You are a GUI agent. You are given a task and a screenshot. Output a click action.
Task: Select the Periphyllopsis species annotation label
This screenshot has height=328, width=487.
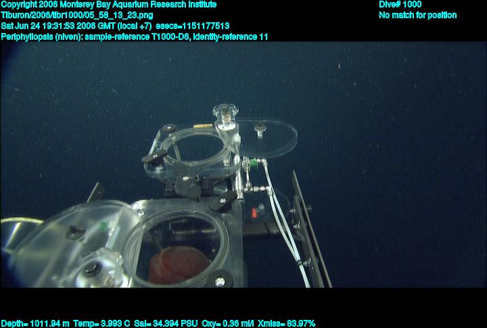point(45,36)
